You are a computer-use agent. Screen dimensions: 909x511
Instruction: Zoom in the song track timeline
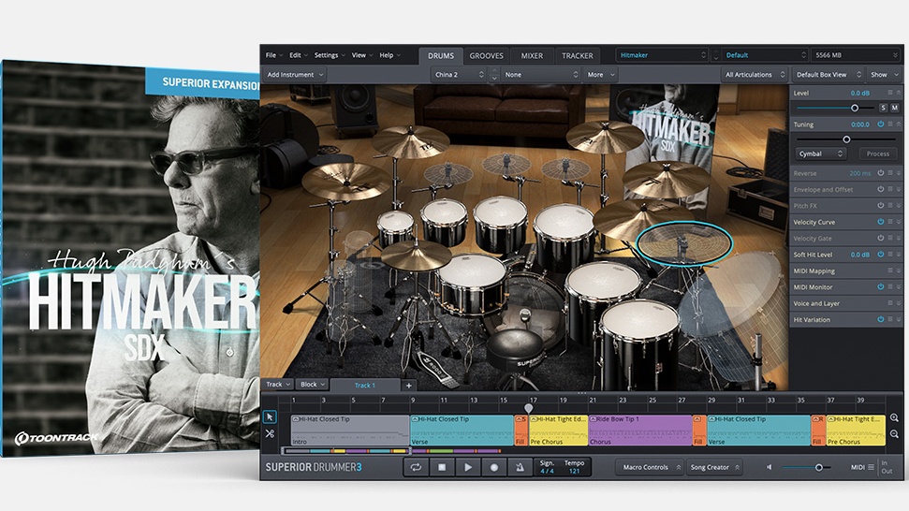coord(895,417)
